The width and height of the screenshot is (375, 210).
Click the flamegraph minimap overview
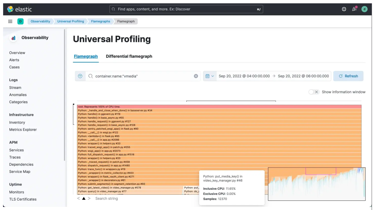pyautogui.click(x=316, y=184)
